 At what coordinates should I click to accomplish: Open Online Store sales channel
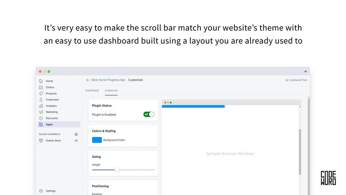click(53, 140)
